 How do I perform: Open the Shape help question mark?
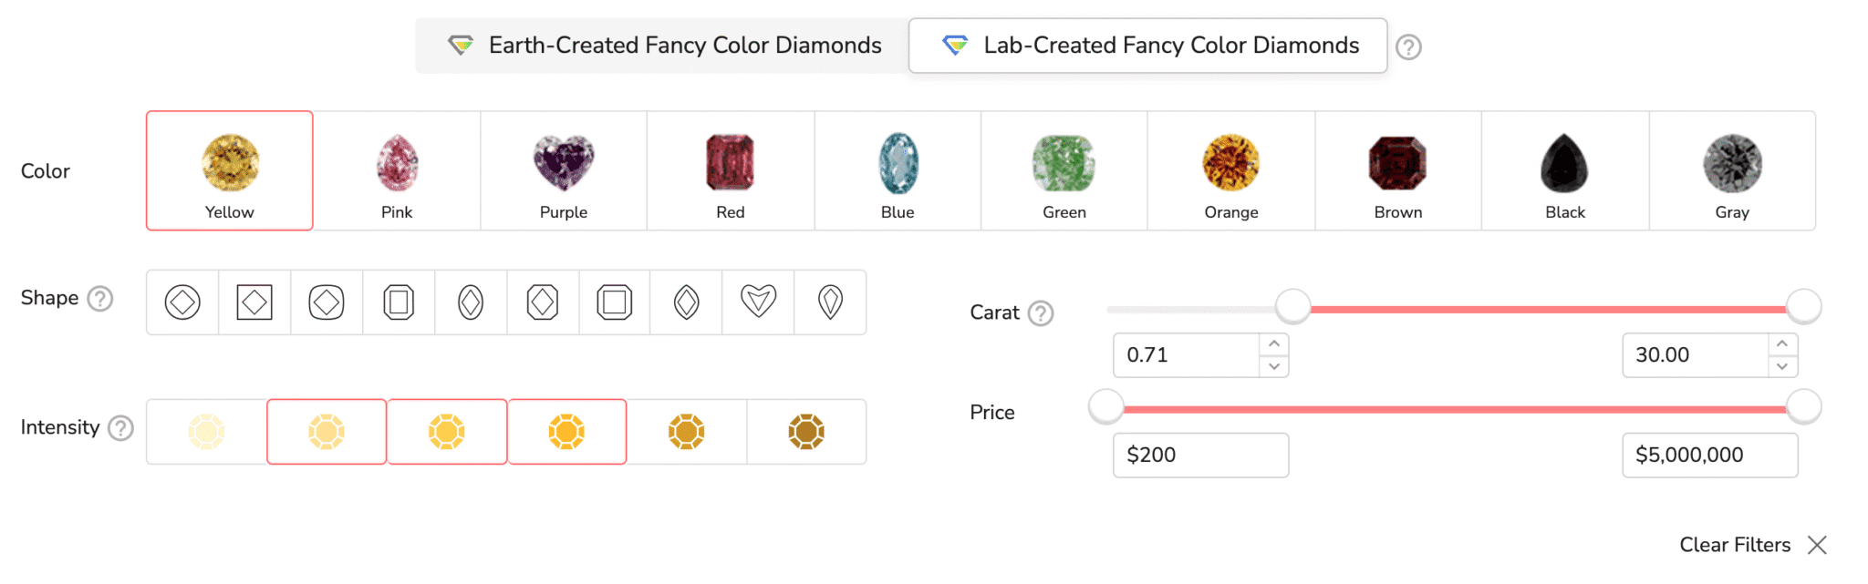[100, 299]
